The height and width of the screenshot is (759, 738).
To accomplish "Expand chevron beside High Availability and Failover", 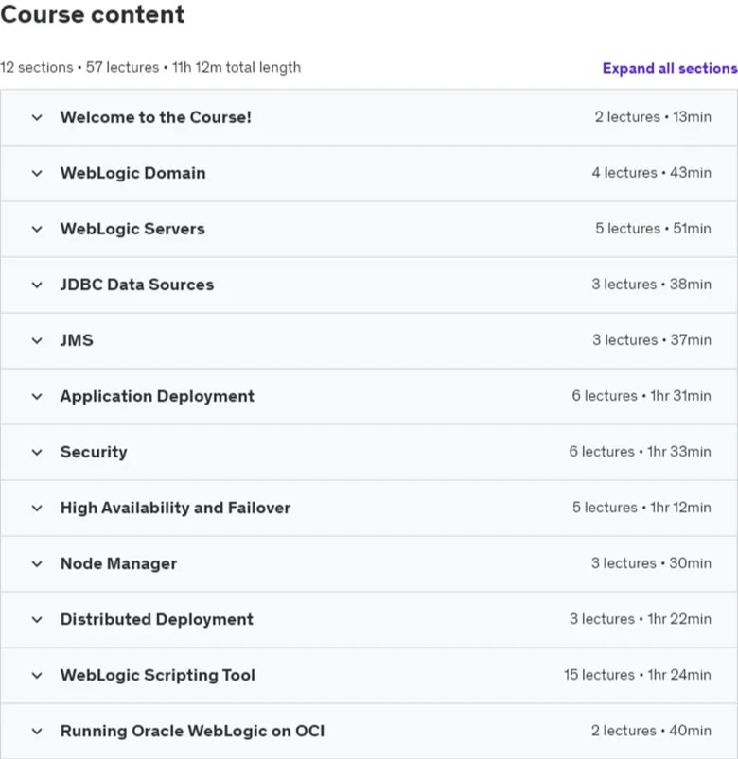I will click(x=37, y=508).
